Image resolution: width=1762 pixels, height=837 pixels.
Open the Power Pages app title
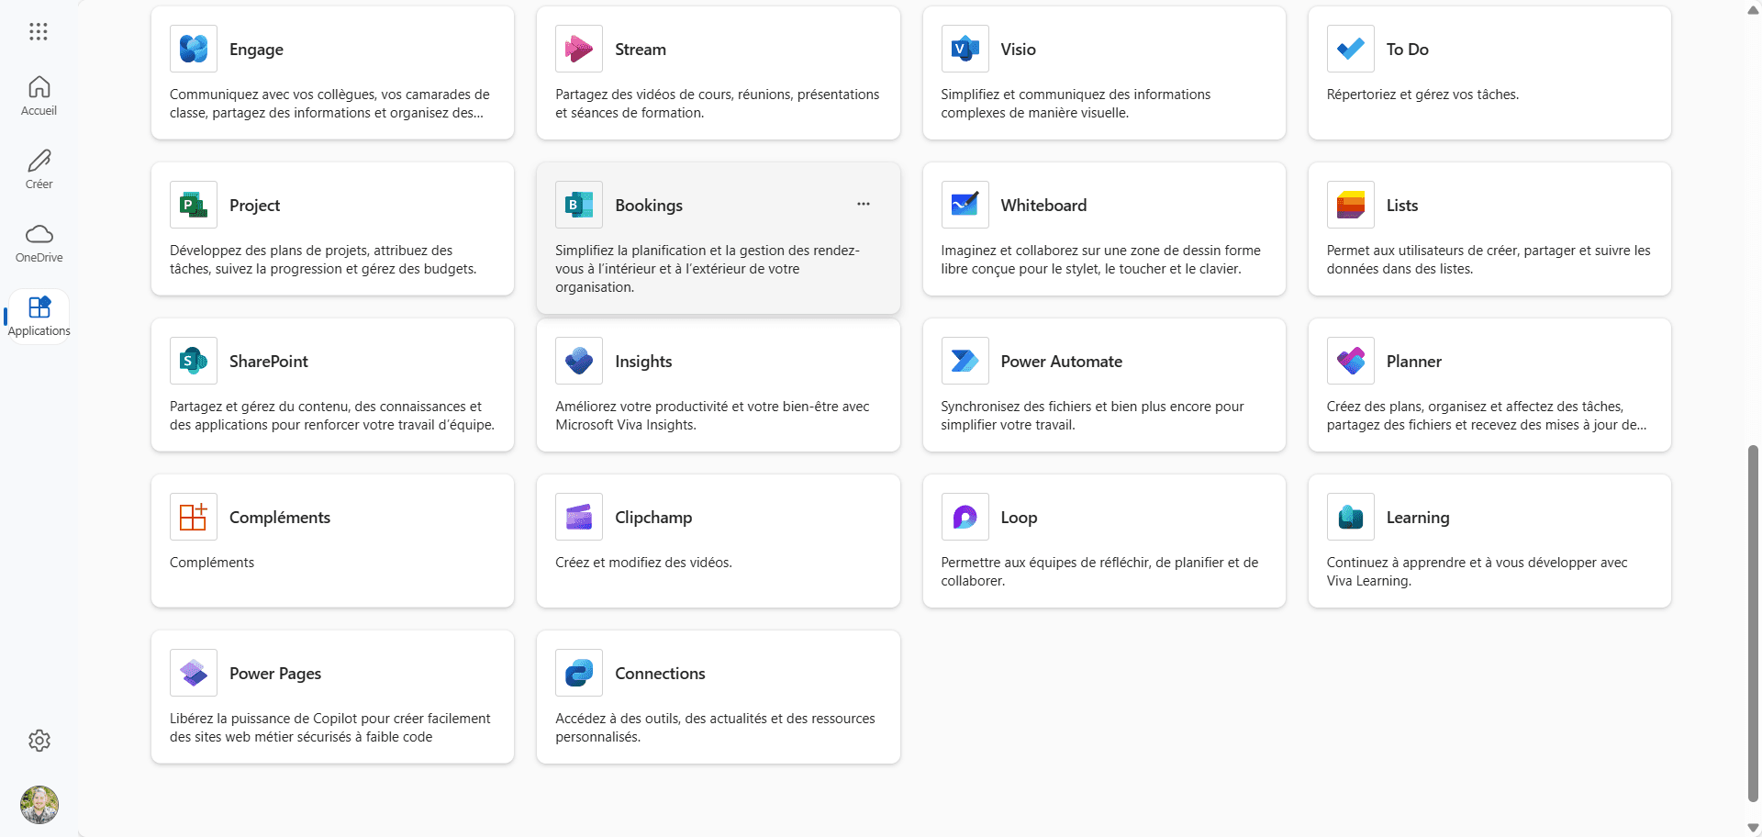pyautogui.click(x=275, y=674)
